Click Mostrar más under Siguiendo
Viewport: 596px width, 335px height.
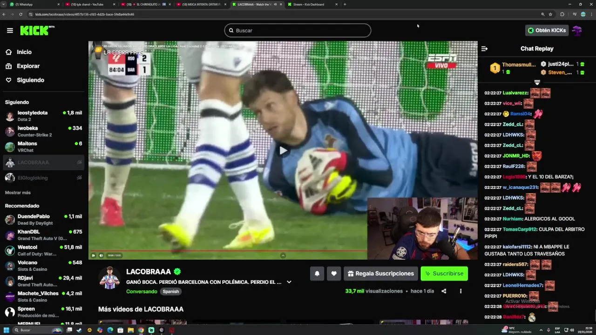click(18, 193)
